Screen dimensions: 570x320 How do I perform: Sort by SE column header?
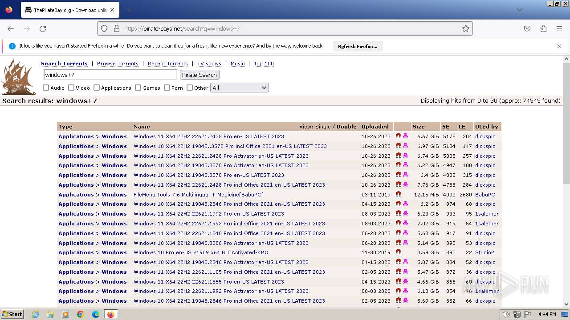pyautogui.click(x=446, y=127)
